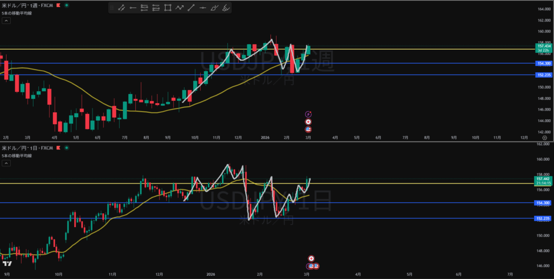Select the 154.300 blue price label on the weekly chart
Viewport: 554px width, 279px height.
[543, 64]
